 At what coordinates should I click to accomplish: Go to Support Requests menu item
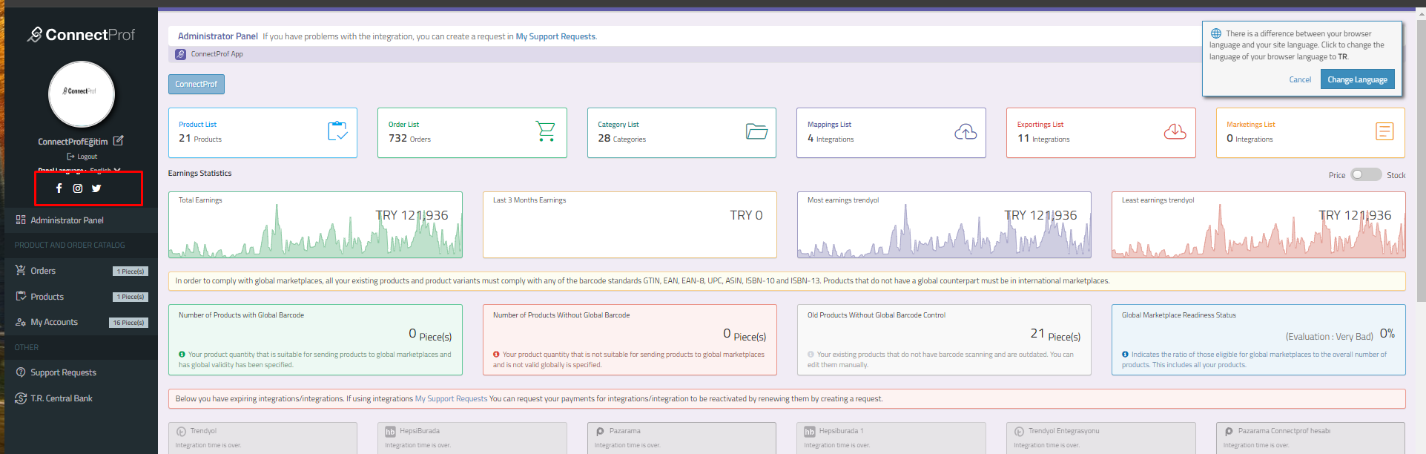click(x=63, y=372)
